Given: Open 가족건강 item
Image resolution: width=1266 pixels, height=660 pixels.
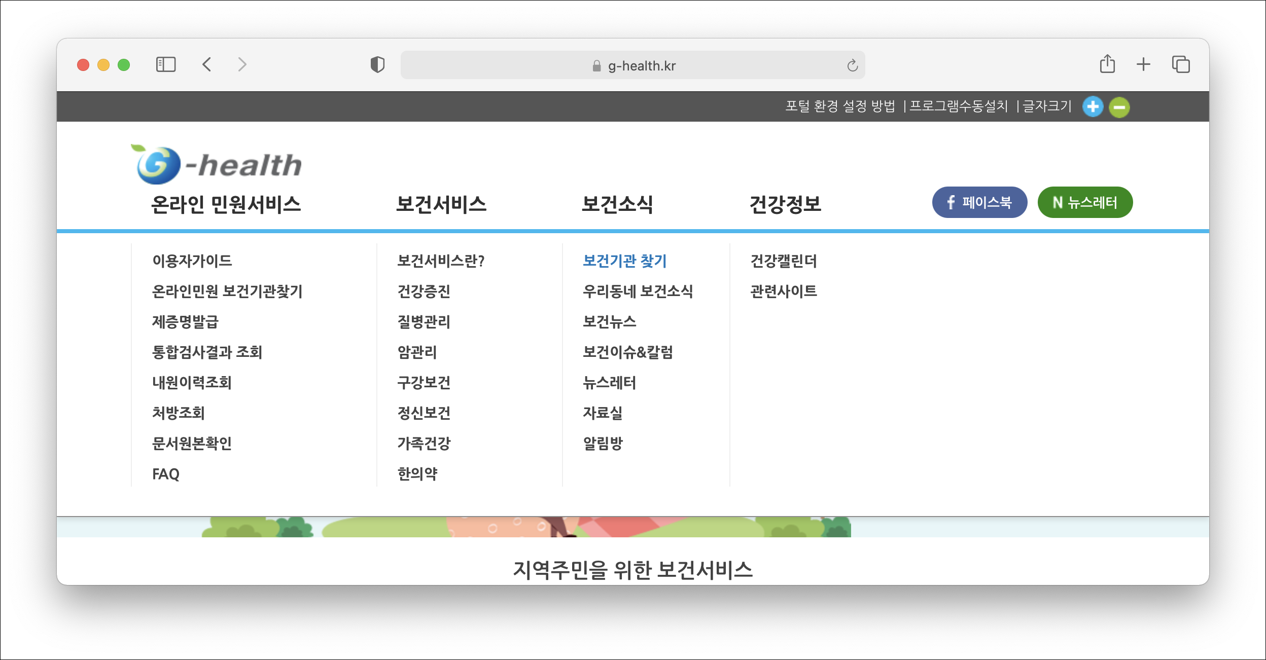Looking at the screenshot, I should [x=424, y=443].
